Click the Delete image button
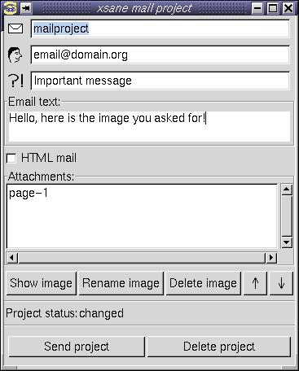This screenshot has height=371, width=299. (x=204, y=283)
